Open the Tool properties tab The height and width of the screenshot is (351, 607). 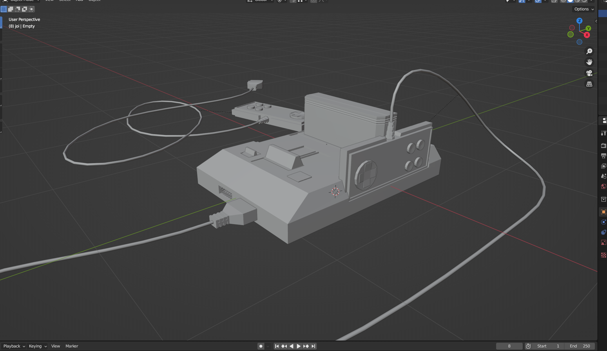coord(603,133)
